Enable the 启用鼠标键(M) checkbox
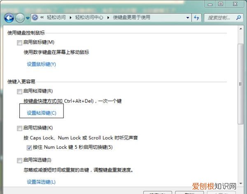Screen dimensions: 247x194 (x=19, y=43)
